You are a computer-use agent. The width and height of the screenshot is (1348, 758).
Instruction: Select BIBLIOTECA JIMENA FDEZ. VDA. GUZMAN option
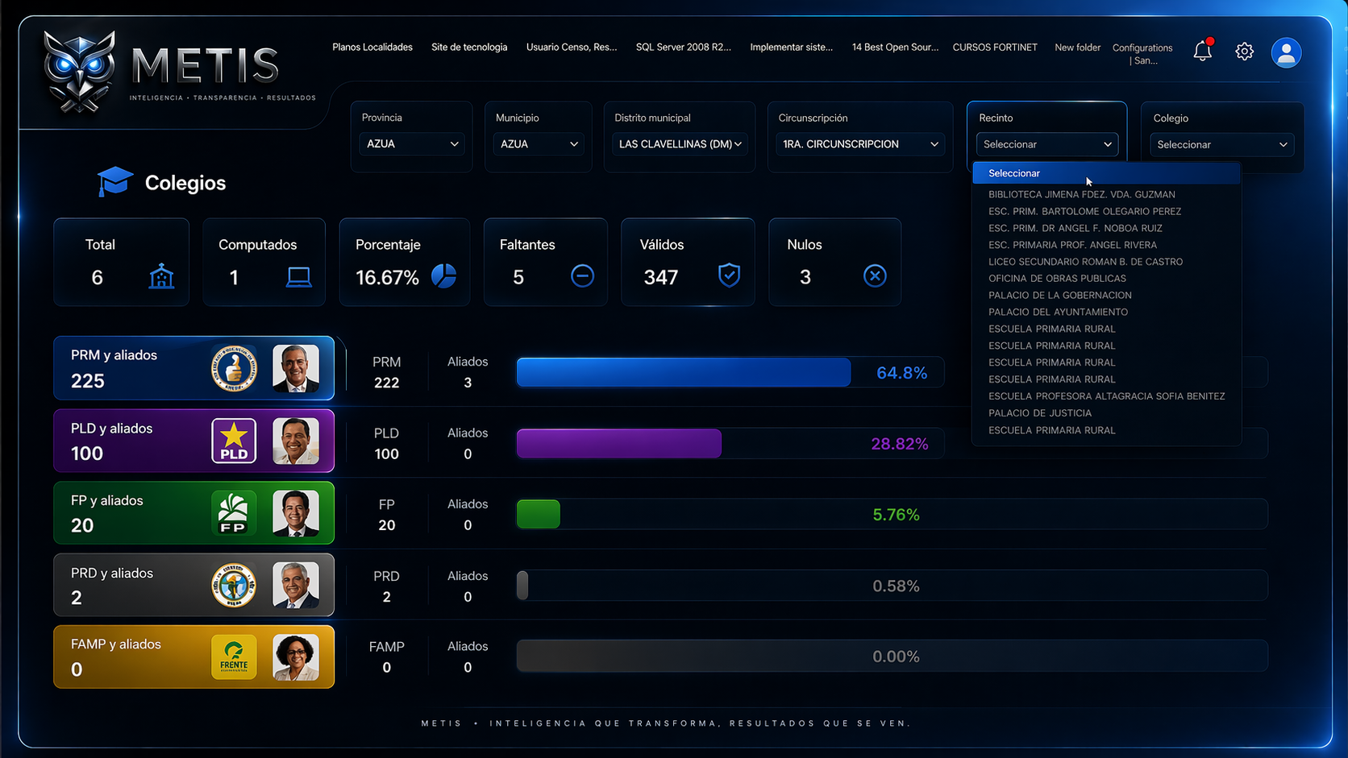tap(1081, 194)
